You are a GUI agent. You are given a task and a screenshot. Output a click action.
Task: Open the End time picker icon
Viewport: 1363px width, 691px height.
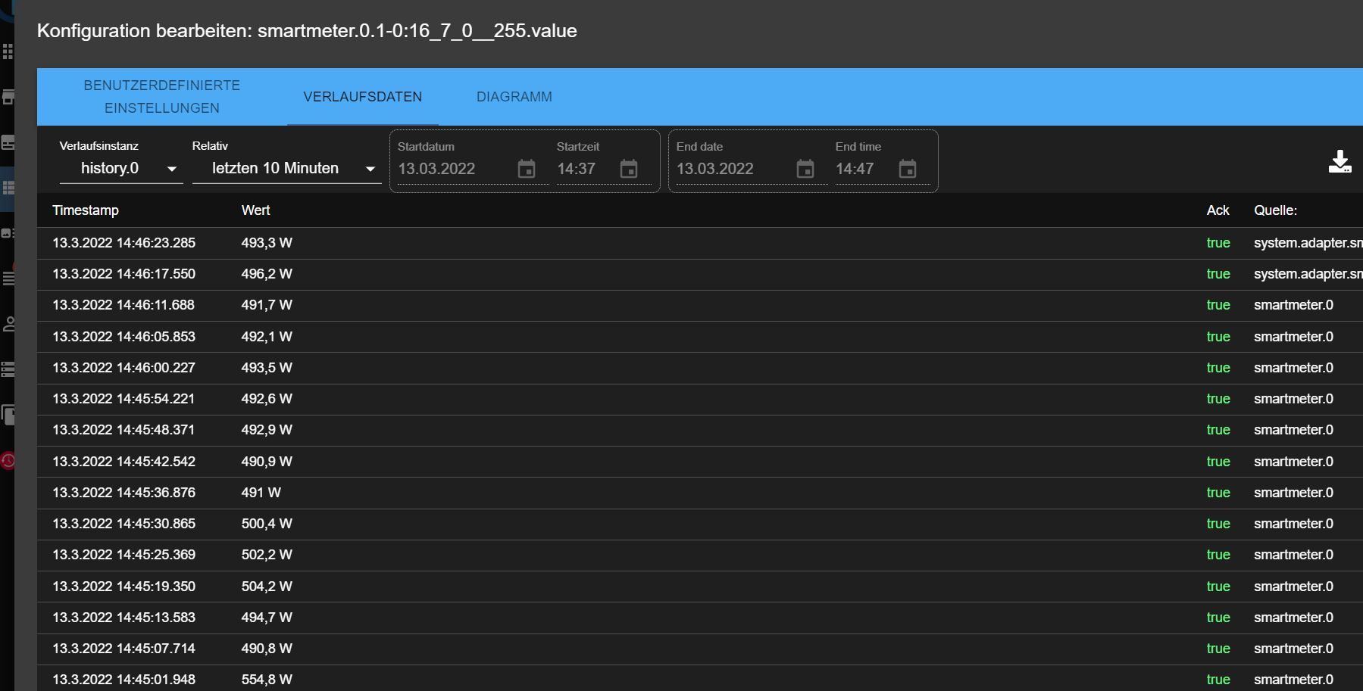pos(907,169)
